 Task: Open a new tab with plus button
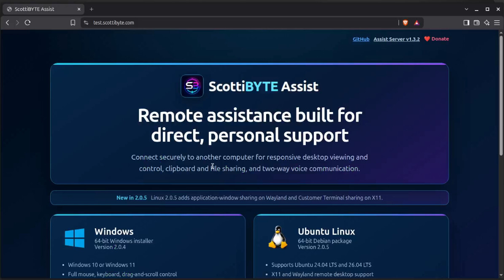coord(91,9)
